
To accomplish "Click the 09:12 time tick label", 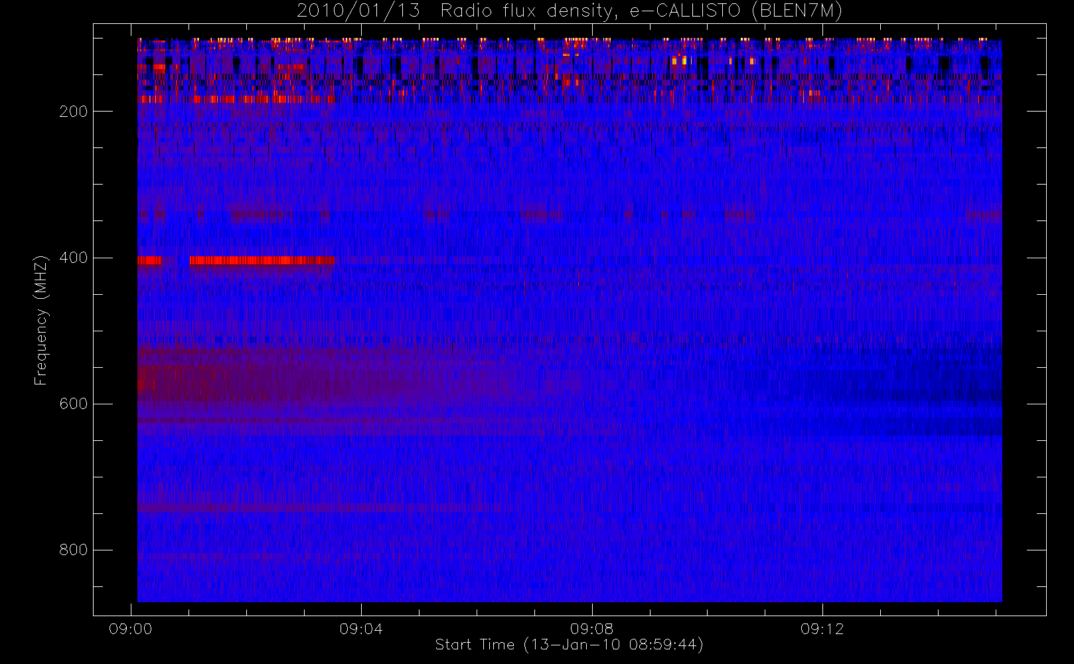I will click(x=822, y=629).
